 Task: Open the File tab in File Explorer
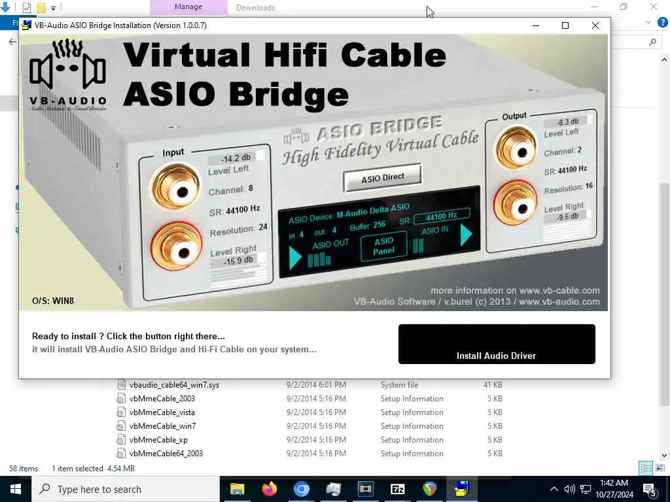(x=9, y=23)
